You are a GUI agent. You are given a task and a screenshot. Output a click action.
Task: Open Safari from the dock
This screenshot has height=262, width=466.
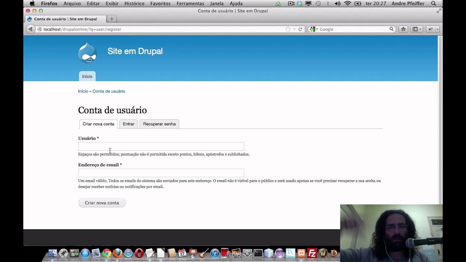(x=129, y=253)
